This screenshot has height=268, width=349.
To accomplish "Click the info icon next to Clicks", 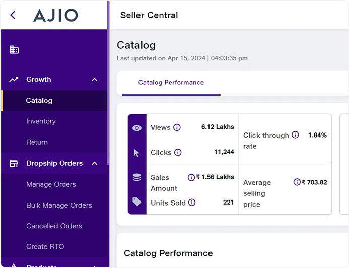I will 178,152.
